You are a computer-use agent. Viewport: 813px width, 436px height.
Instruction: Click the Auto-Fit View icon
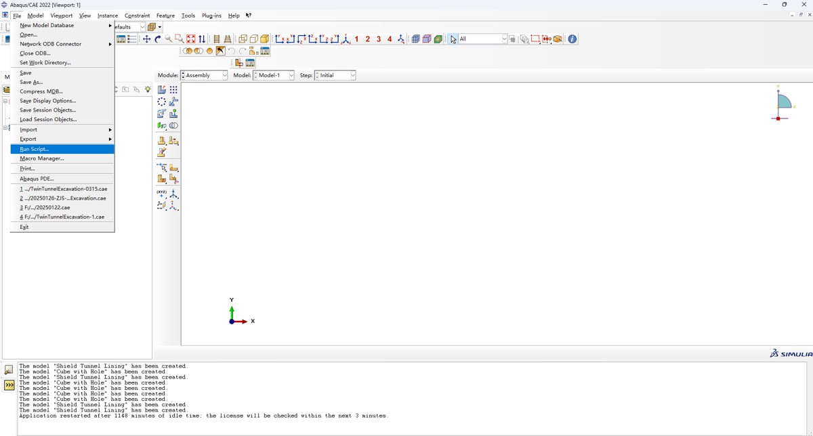point(190,39)
